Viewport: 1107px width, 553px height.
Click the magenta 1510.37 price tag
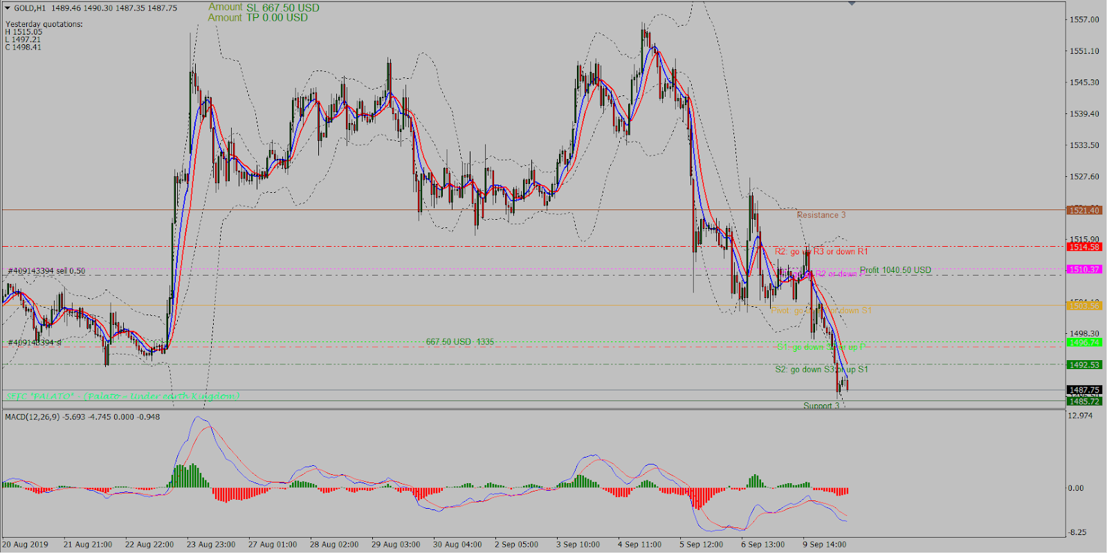point(1083,270)
